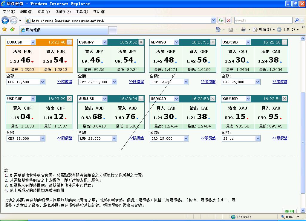Open the Home page icon
306x221 pixels.
pos(218,29)
